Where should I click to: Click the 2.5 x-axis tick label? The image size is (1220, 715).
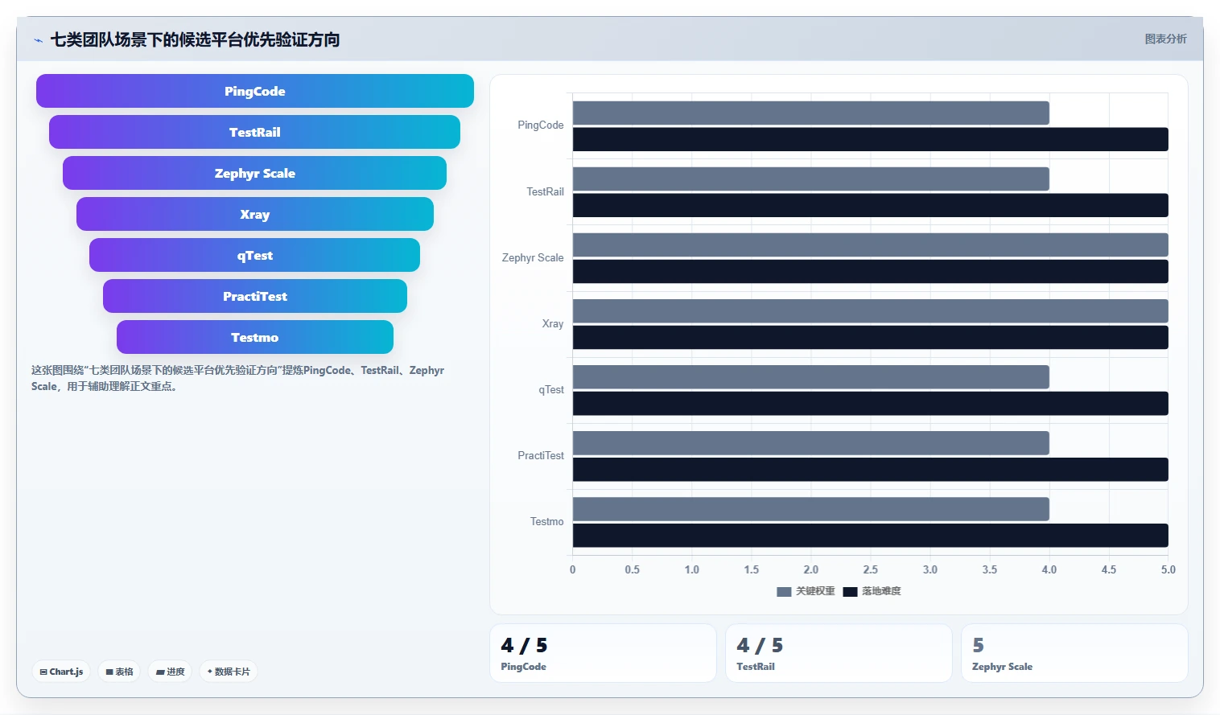(870, 569)
